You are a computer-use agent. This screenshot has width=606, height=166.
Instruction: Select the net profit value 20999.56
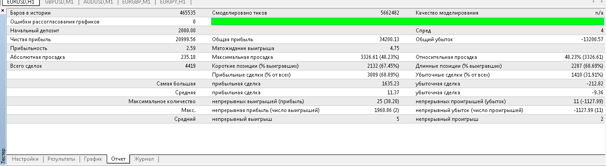185,39
